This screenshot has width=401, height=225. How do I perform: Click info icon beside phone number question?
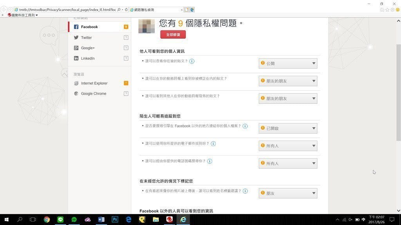210,161
